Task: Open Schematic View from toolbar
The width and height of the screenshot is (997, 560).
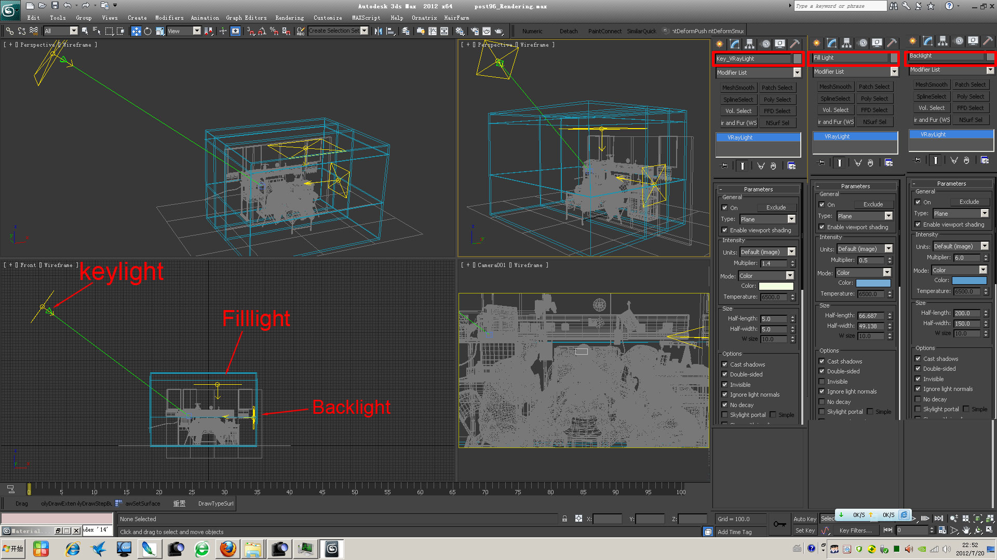Action: [x=444, y=31]
